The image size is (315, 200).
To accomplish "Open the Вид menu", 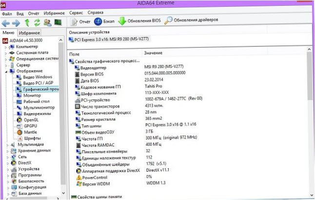I will click(x=20, y=14).
